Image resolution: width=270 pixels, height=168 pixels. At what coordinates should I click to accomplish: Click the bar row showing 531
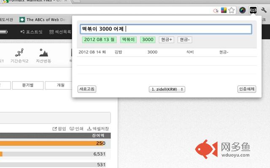(53, 165)
